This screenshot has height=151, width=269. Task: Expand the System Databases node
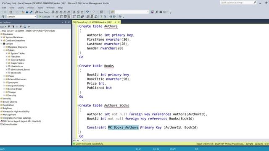click(1, 37)
